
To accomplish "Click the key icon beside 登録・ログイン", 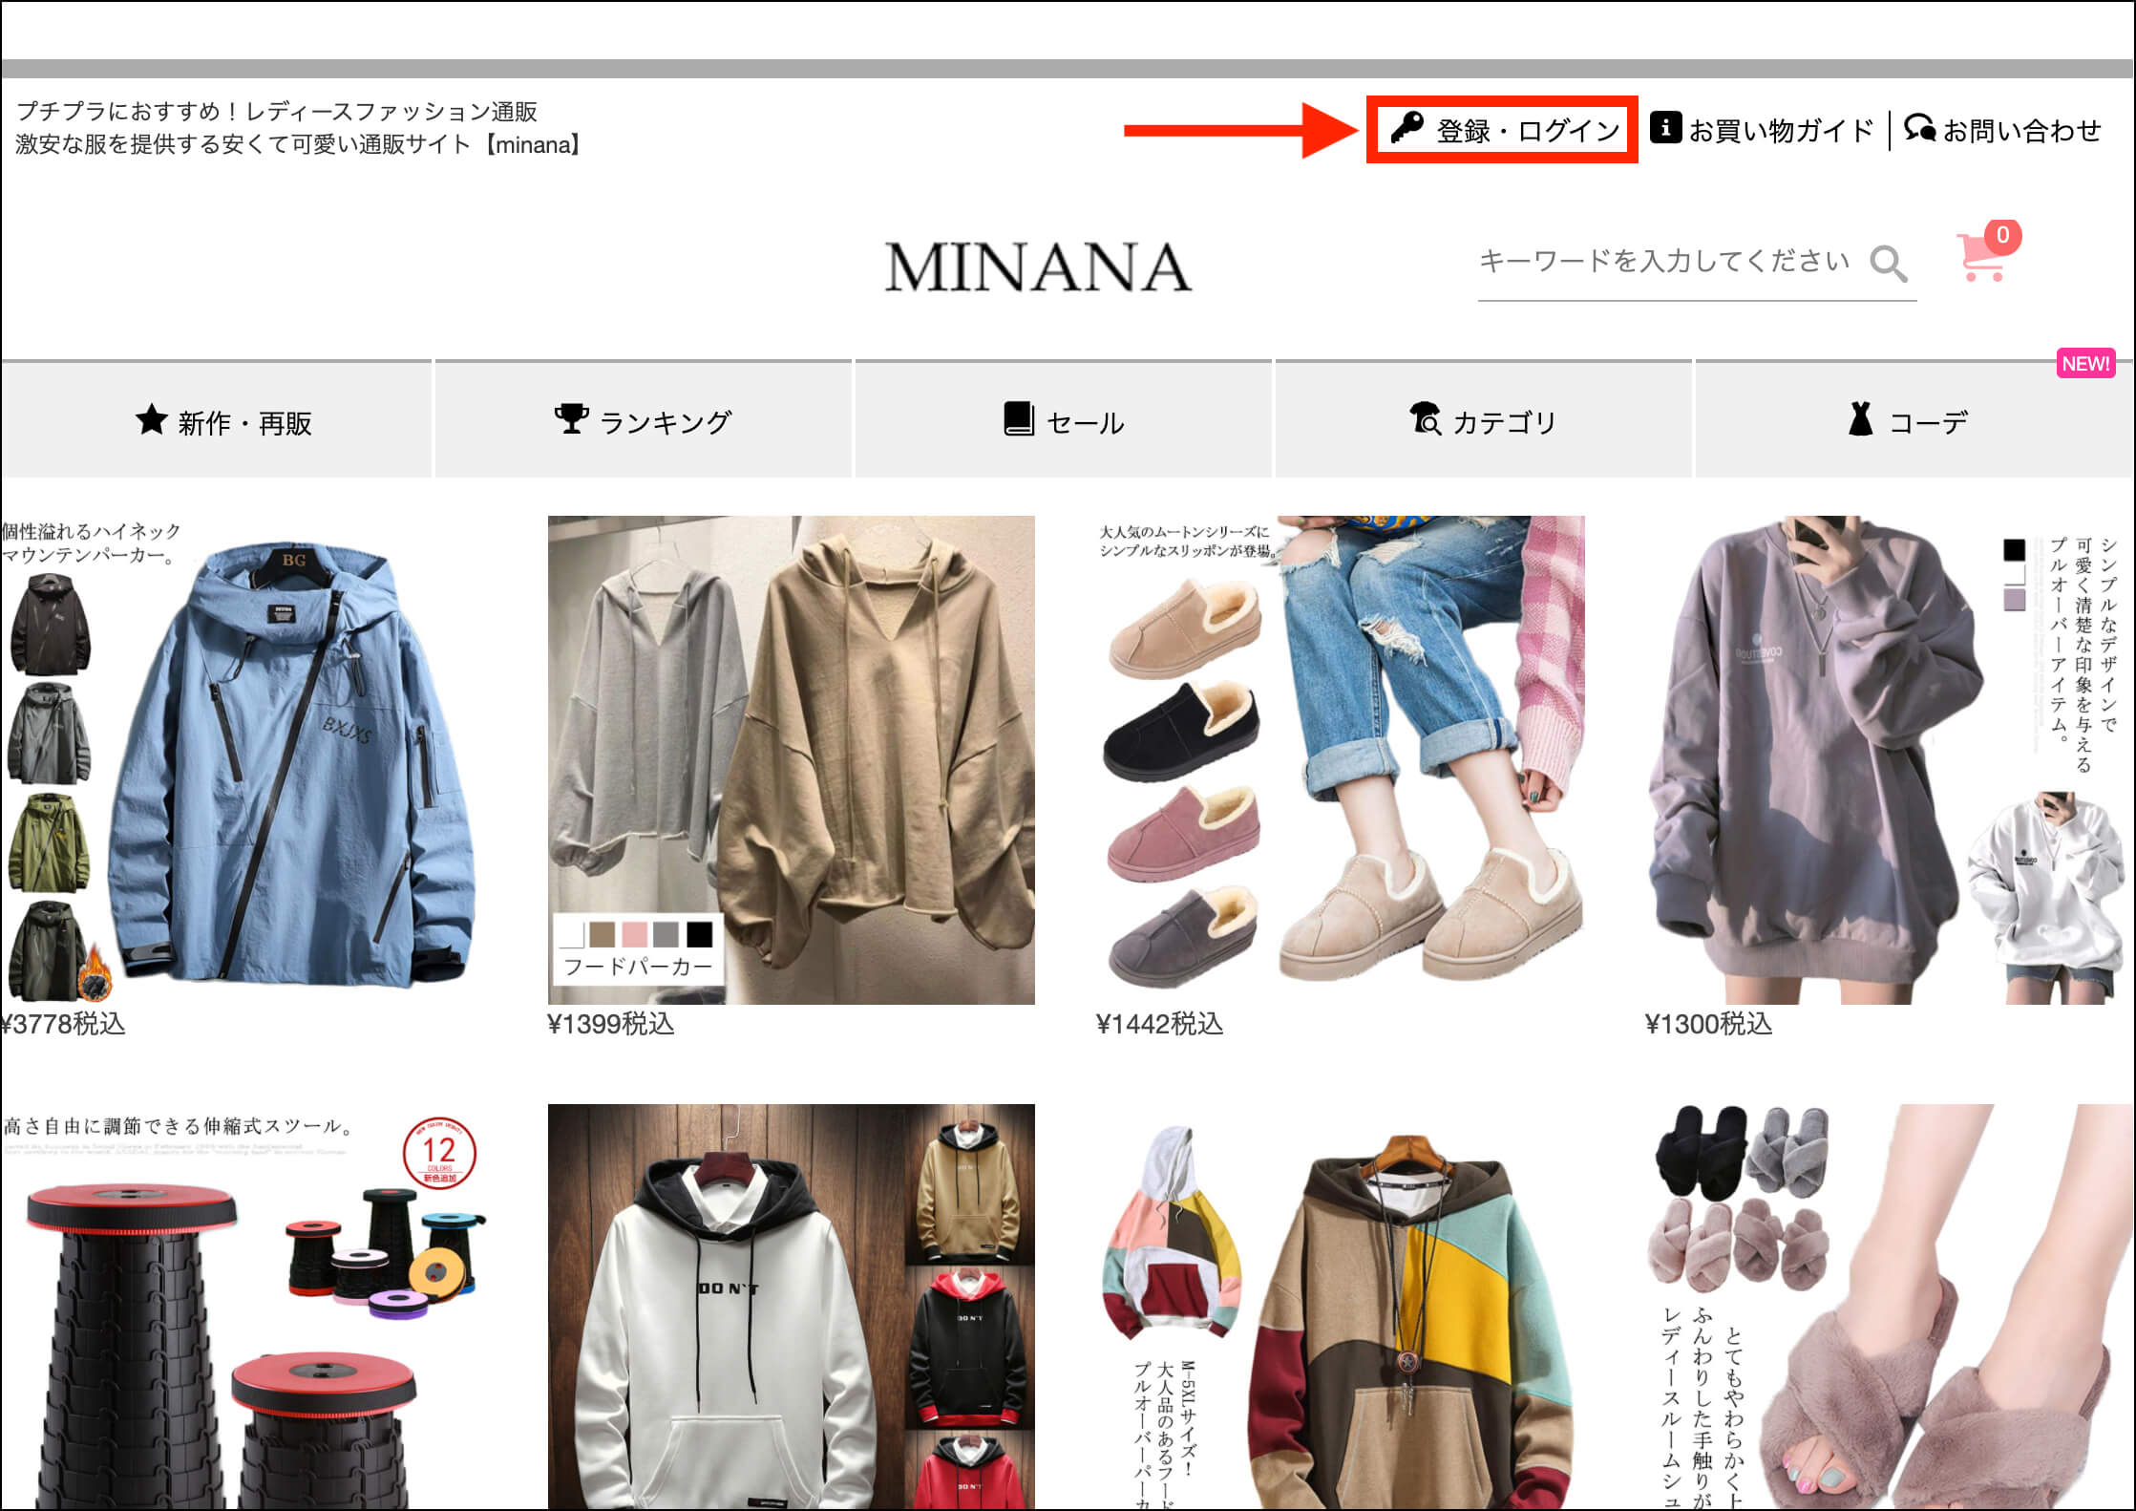I will [x=1406, y=127].
